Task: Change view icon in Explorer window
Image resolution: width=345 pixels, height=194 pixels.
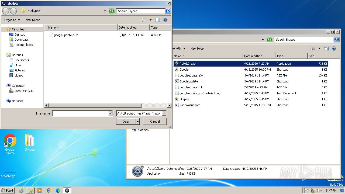Action: 313,48
